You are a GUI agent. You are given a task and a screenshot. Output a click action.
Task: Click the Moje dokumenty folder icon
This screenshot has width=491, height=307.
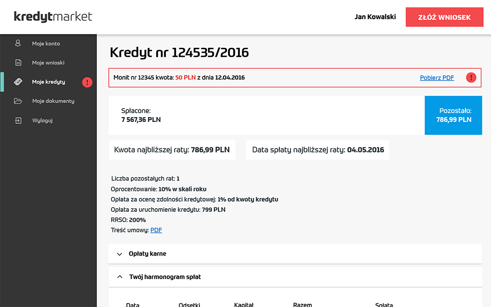click(x=18, y=101)
